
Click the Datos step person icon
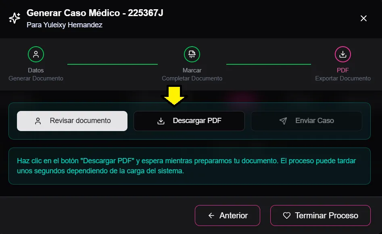(x=36, y=54)
